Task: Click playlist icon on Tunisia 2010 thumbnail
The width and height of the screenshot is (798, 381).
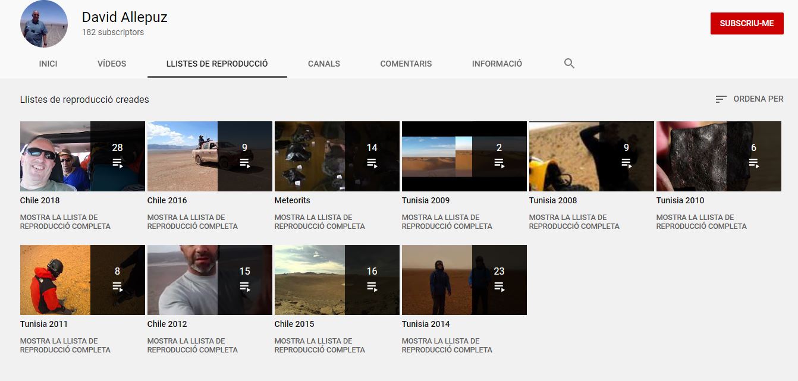Action: [x=753, y=162]
